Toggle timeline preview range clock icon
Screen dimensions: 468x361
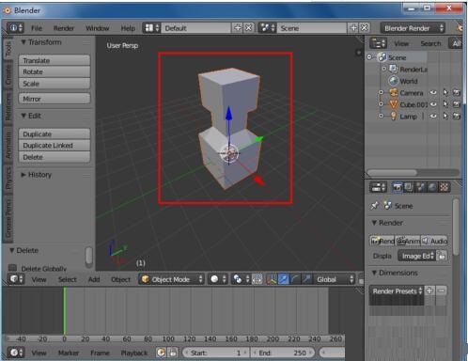[x=161, y=353]
